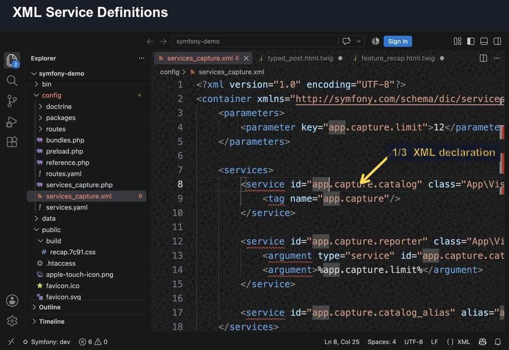Select services_capture.xml in the file tree

86,196
